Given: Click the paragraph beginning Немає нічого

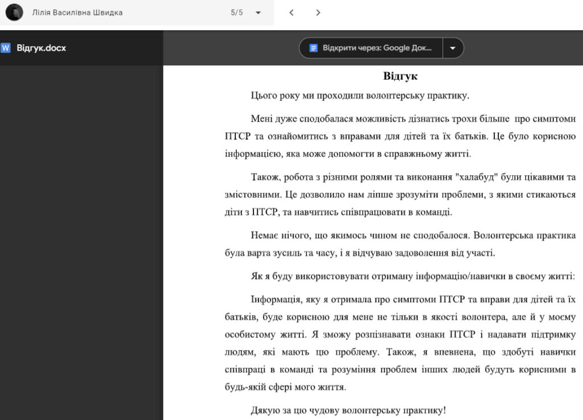Looking at the screenshot, I should coord(400,244).
